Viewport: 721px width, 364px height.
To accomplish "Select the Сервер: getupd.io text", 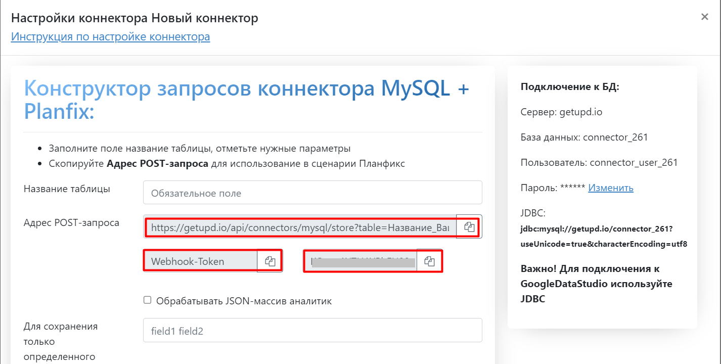I will pyautogui.click(x=561, y=112).
